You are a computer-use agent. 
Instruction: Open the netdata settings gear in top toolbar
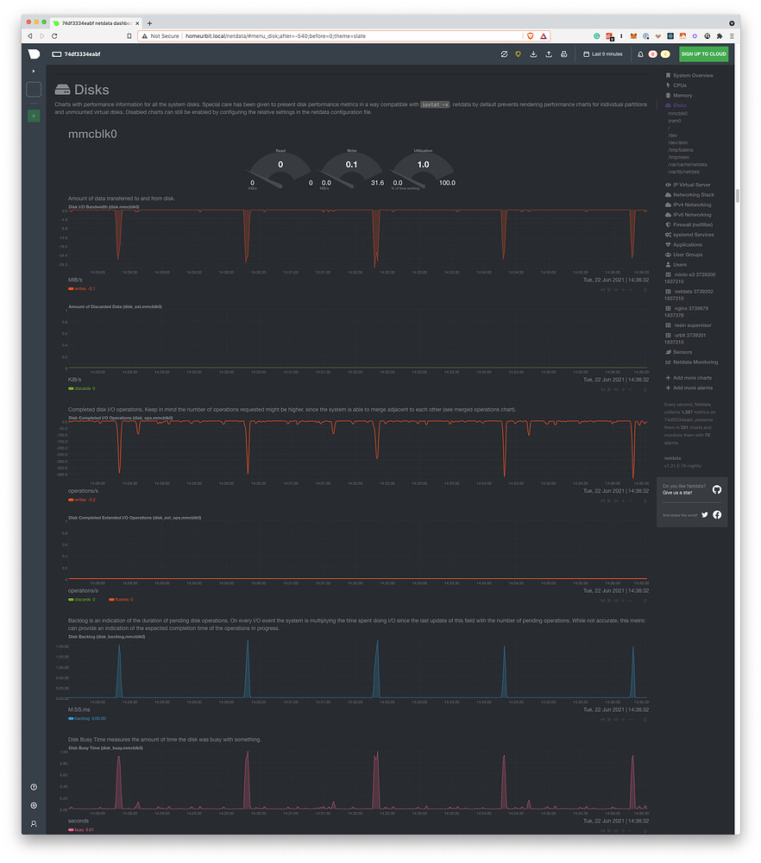(504, 54)
